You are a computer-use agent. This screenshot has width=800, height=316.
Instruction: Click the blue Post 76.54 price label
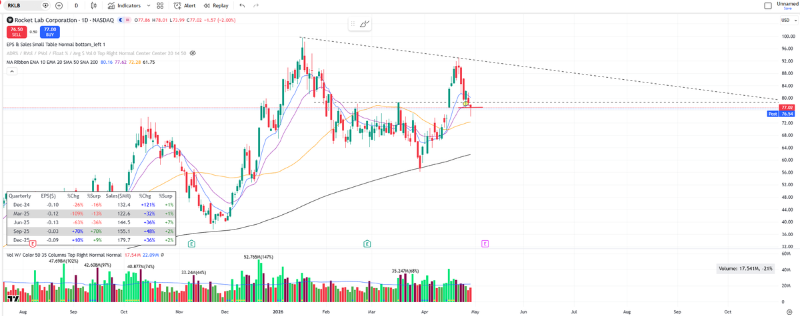click(x=781, y=114)
